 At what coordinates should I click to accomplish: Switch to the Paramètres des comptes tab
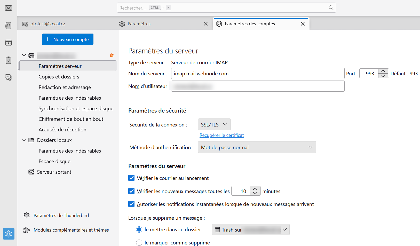(x=261, y=24)
